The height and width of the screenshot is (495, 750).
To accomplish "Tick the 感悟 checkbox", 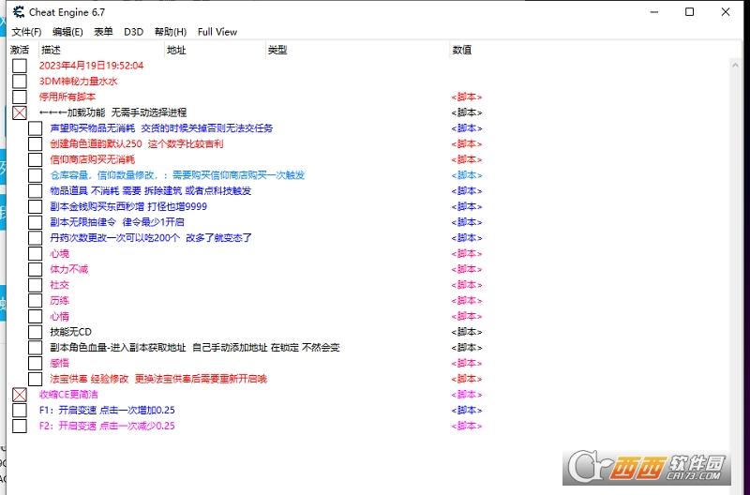I will (36, 364).
